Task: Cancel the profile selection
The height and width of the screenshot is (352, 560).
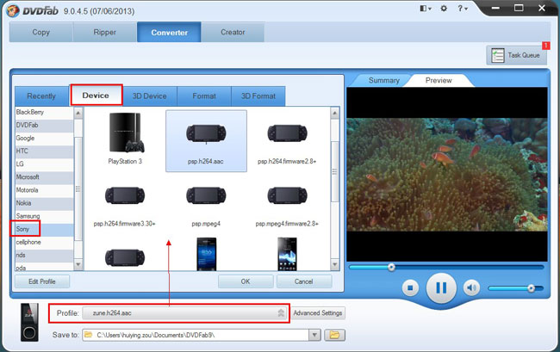Action: pyautogui.click(x=303, y=281)
